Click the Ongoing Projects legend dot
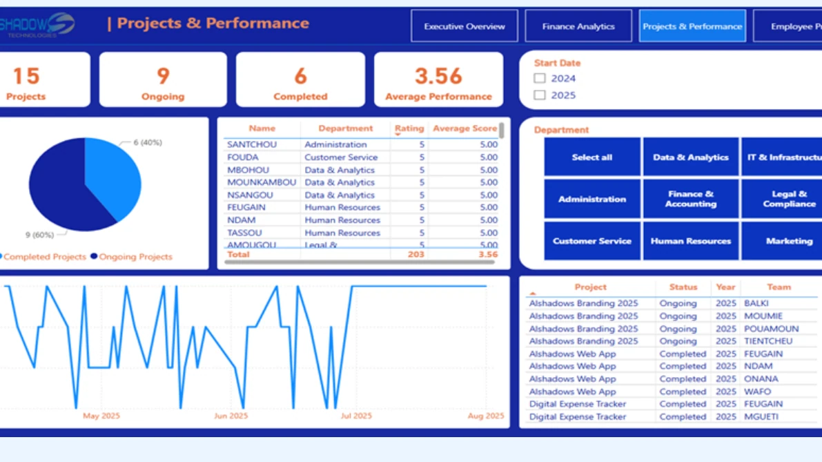Image resolution: width=822 pixels, height=462 pixels. (94, 256)
